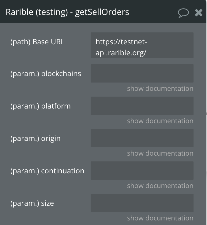Show documentation under the continuation field
Viewport: 207px width, 225px height.
[x=160, y=186]
